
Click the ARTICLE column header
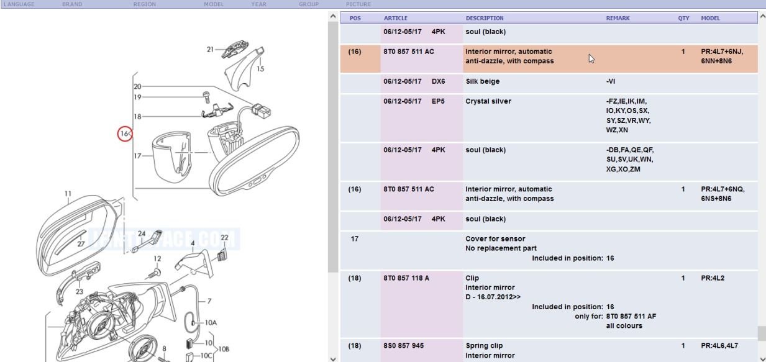pos(395,19)
